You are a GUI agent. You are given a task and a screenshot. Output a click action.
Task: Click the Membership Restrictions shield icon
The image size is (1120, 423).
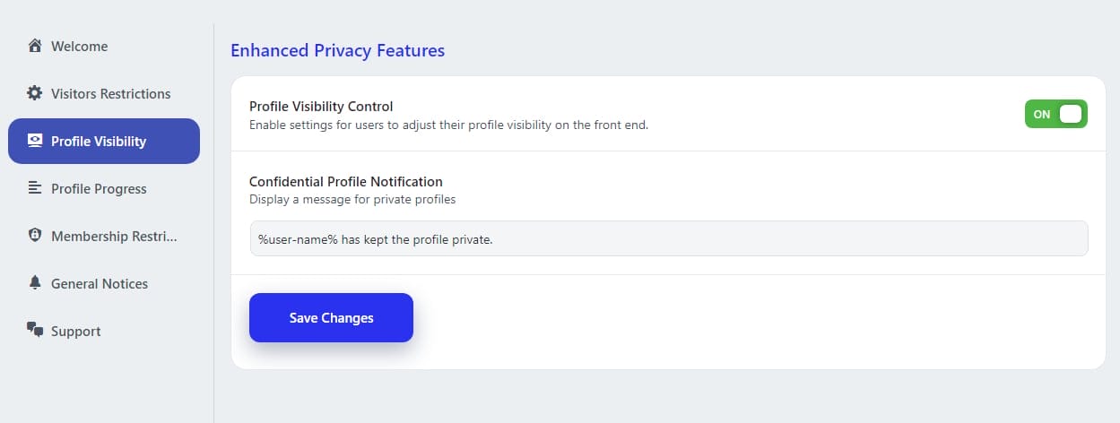coord(35,236)
